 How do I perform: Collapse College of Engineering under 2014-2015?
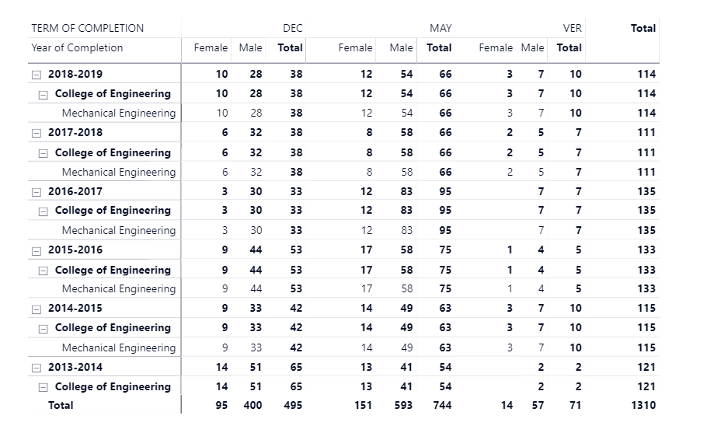pos(44,329)
